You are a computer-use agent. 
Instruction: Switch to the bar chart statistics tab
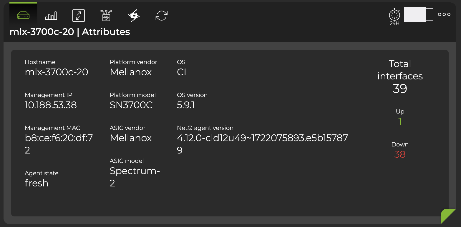(x=51, y=15)
